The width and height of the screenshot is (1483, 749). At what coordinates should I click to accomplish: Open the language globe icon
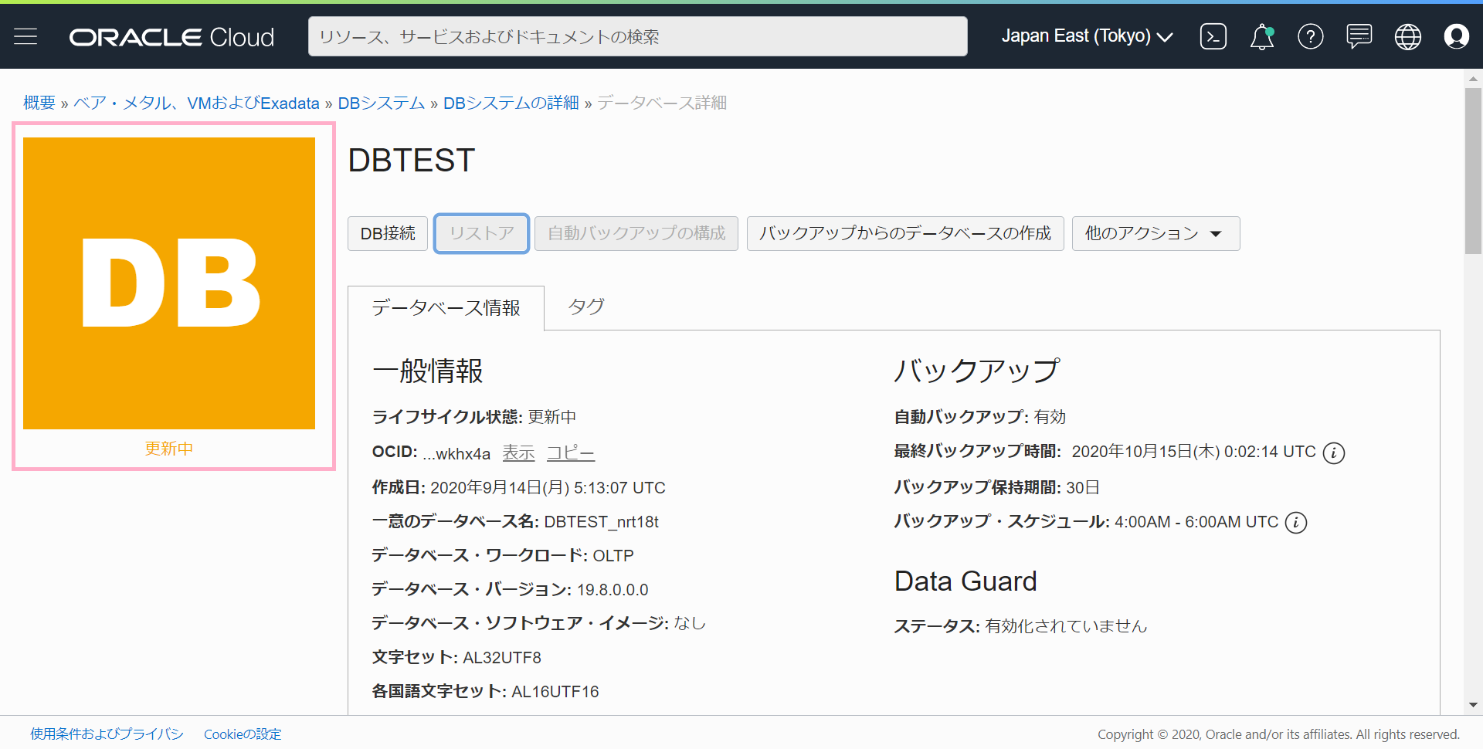tap(1408, 36)
